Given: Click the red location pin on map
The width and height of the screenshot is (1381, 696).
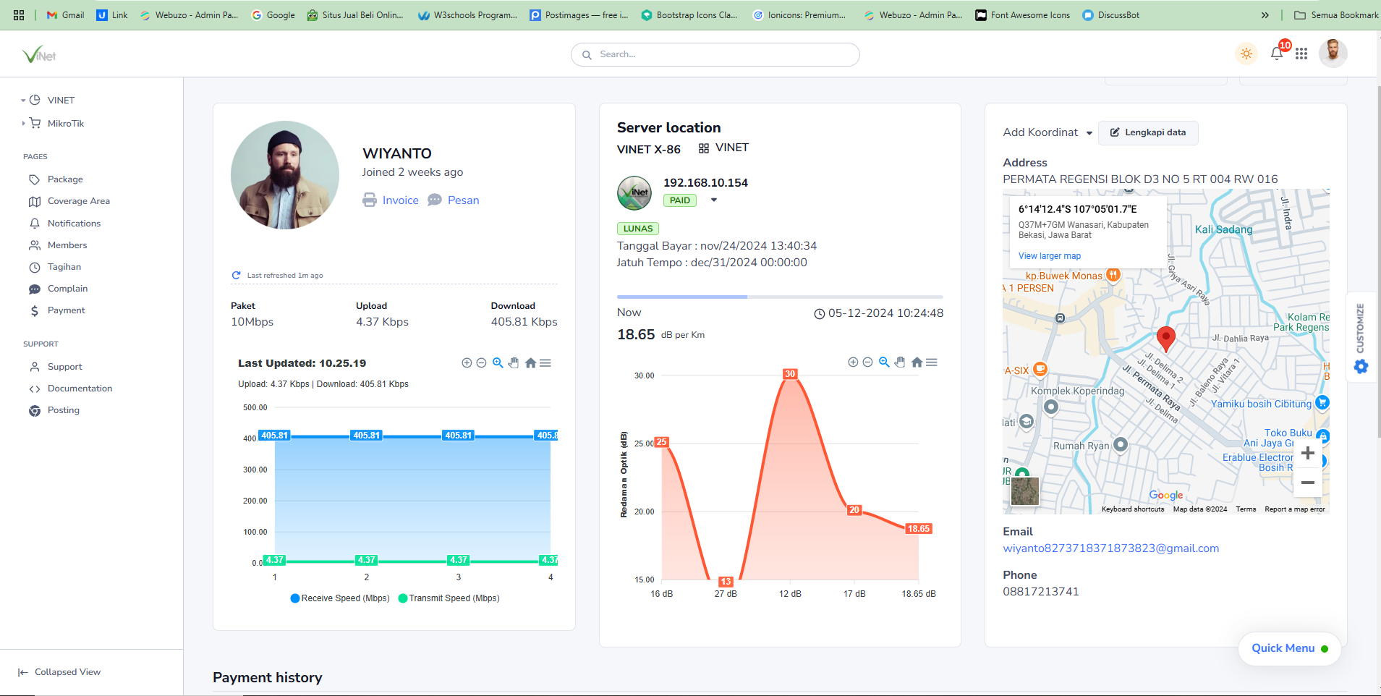Looking at the screenshot, I should [1166, 338].
